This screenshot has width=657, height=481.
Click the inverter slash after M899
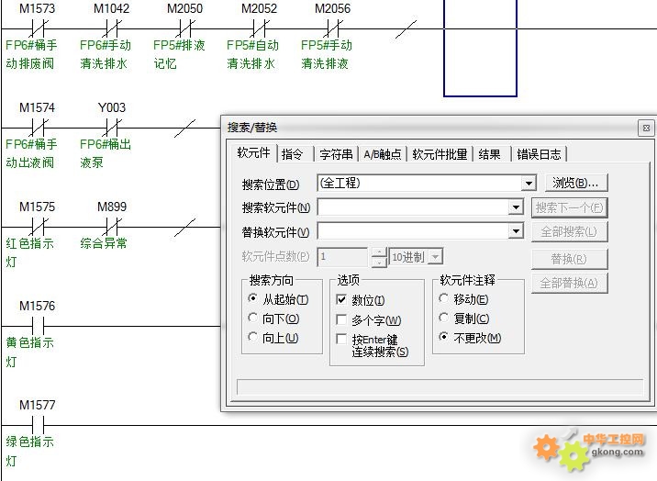184,228
